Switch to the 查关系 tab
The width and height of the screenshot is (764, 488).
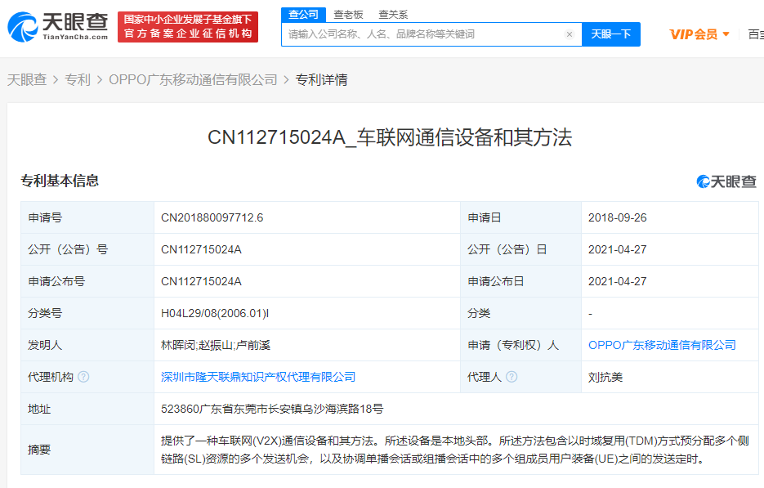pos(393,15)
